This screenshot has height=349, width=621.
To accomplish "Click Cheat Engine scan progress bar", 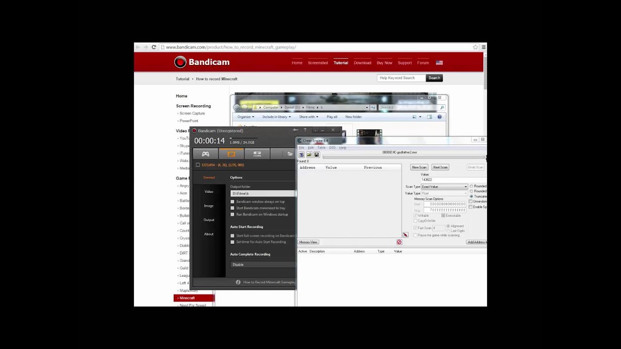I will [404, 157].
